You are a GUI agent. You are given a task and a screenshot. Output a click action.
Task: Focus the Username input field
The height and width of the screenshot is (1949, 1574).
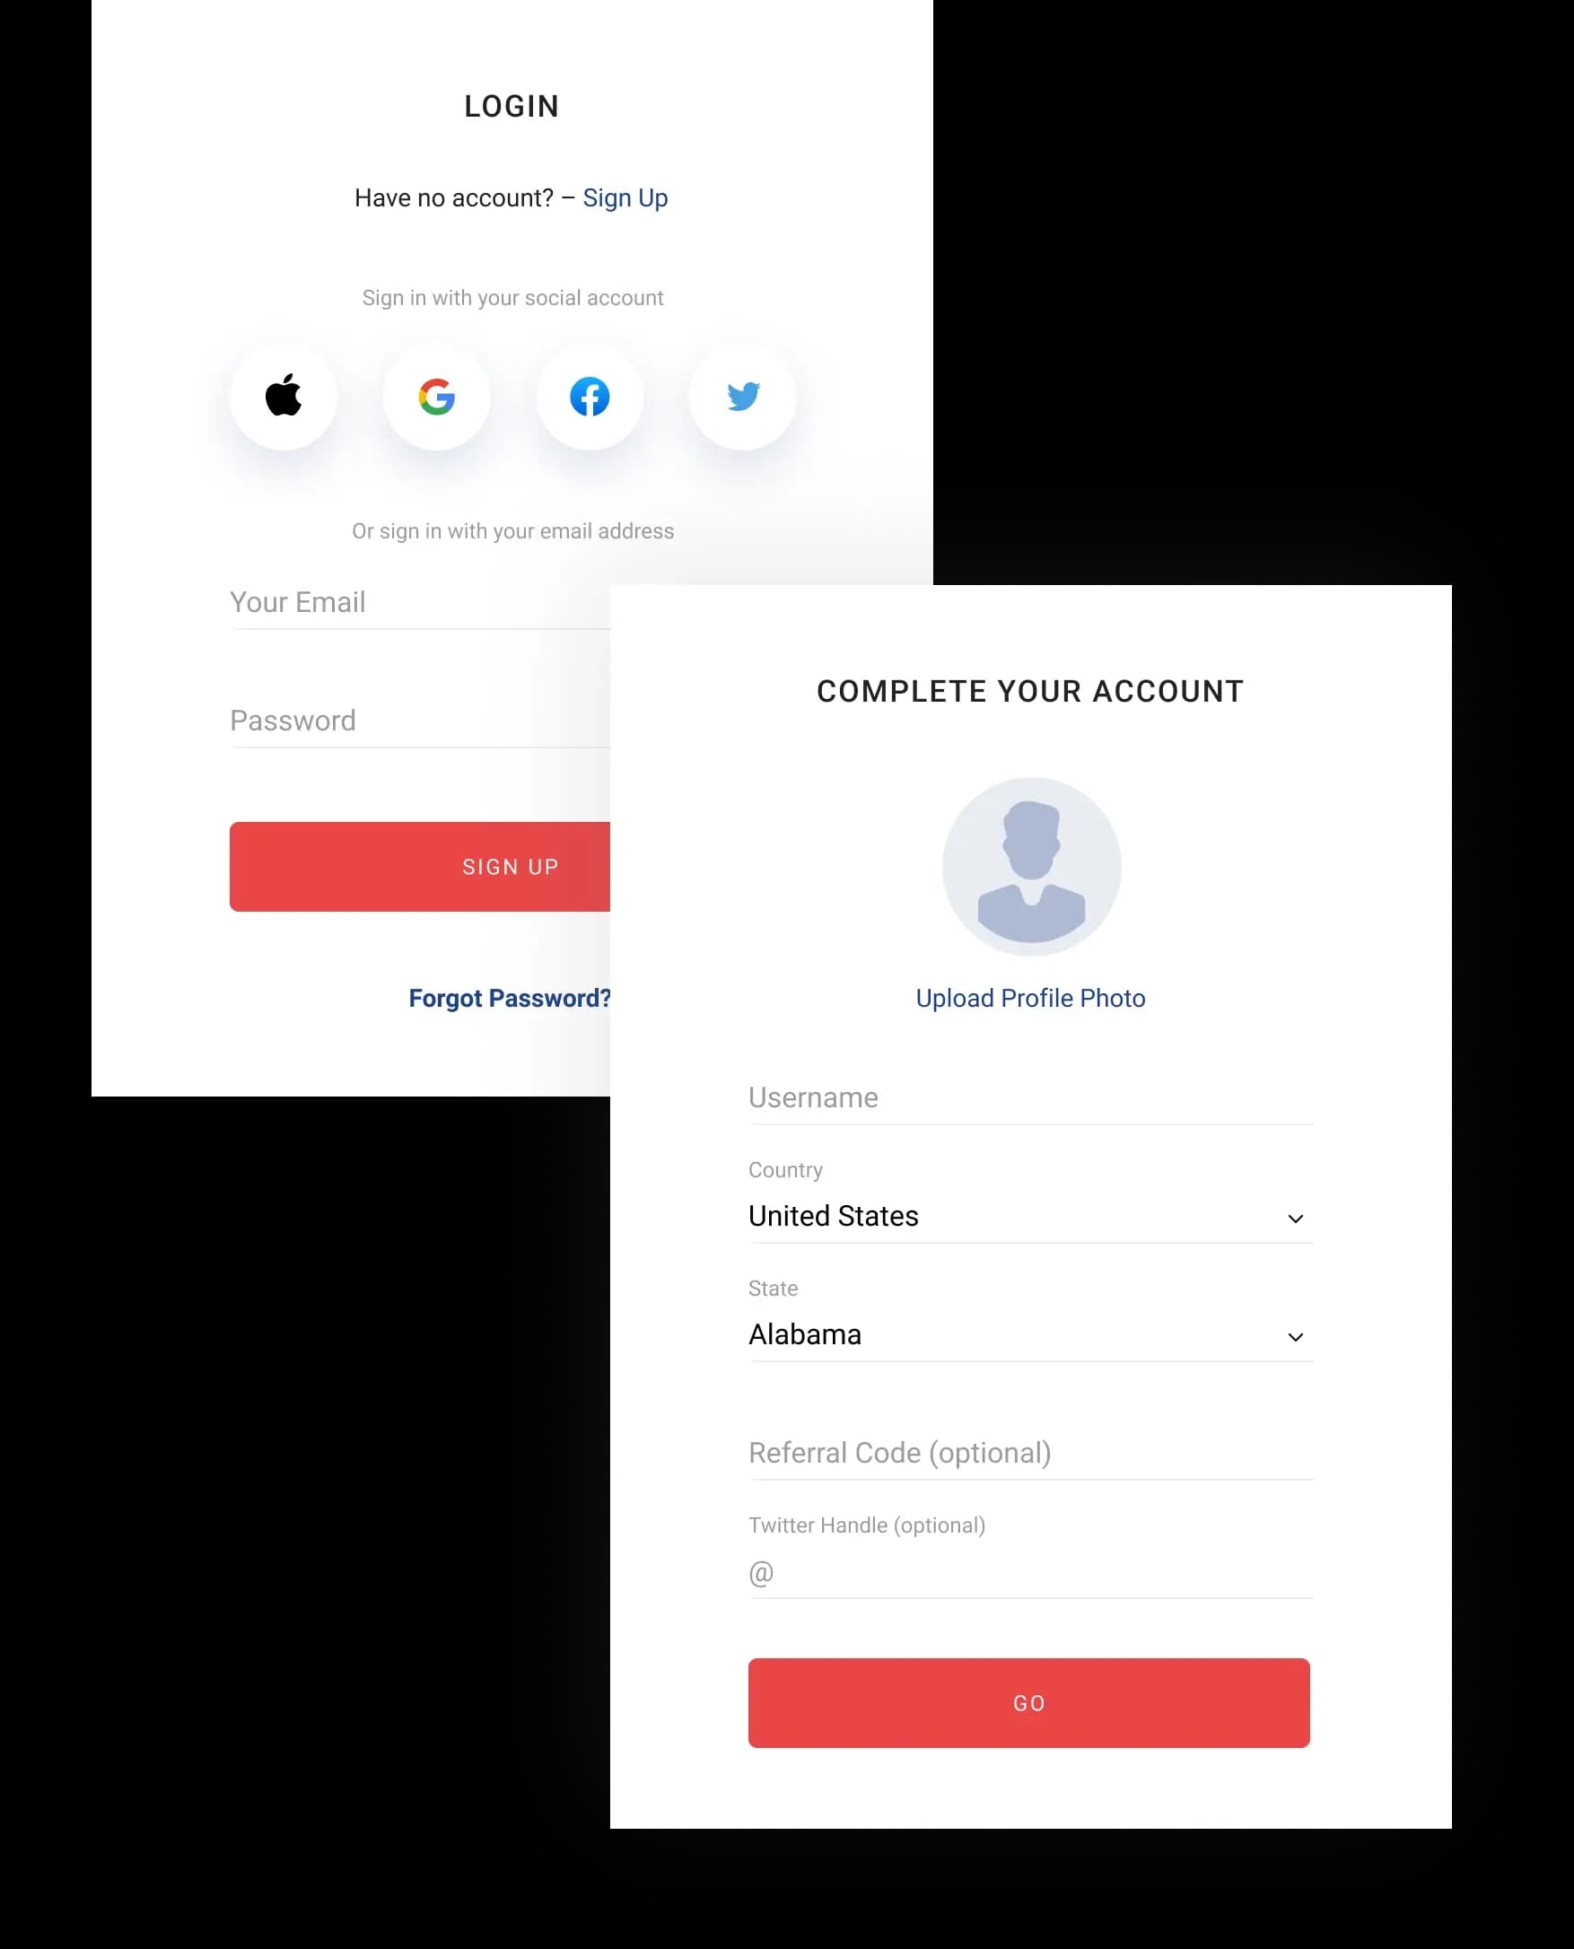pyautogui.click(x=1030, y=1098)
